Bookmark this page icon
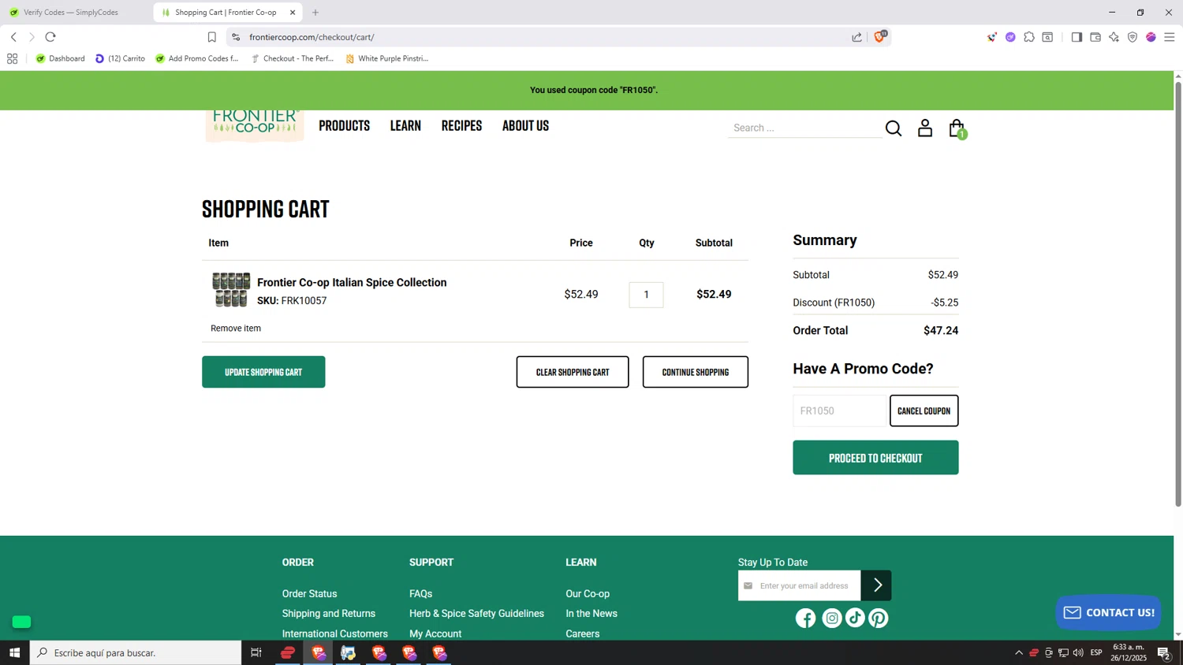This screenshot has height=665, width=1183. (x=211, y=37)
